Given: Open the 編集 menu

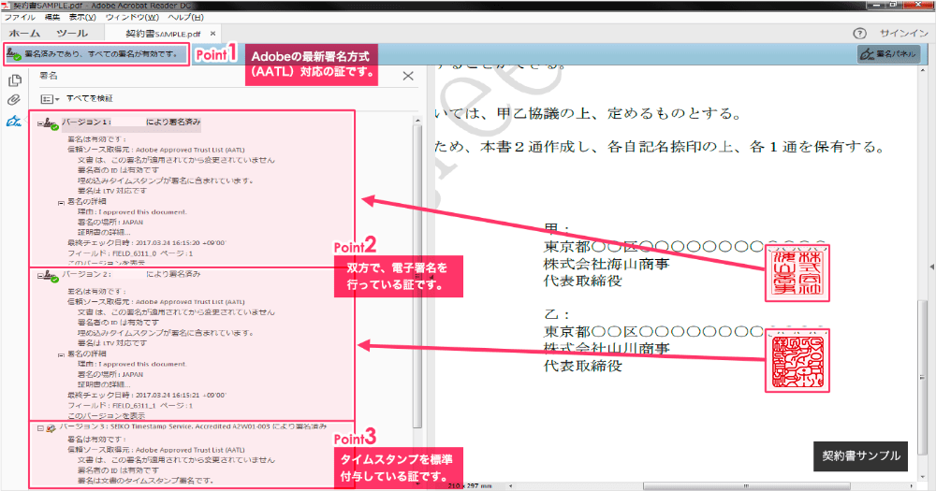Looking at the screenshot, I should click(x=52, y=17).
